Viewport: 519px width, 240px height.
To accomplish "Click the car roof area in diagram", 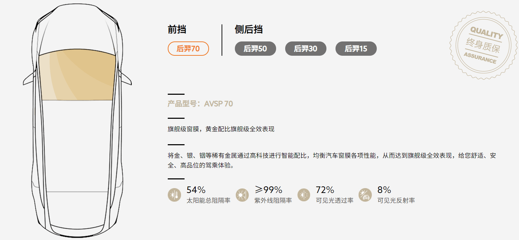I will click(x=78, y=146).
